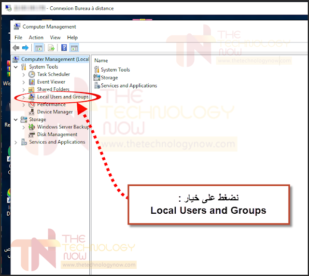The image size is (309, 276).
Task: Click the Storage icon in Name list
Action: pos(97,77)
